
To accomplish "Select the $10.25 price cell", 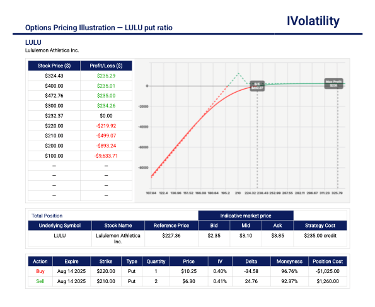I will pyautogui.click(x=188, y=271).
